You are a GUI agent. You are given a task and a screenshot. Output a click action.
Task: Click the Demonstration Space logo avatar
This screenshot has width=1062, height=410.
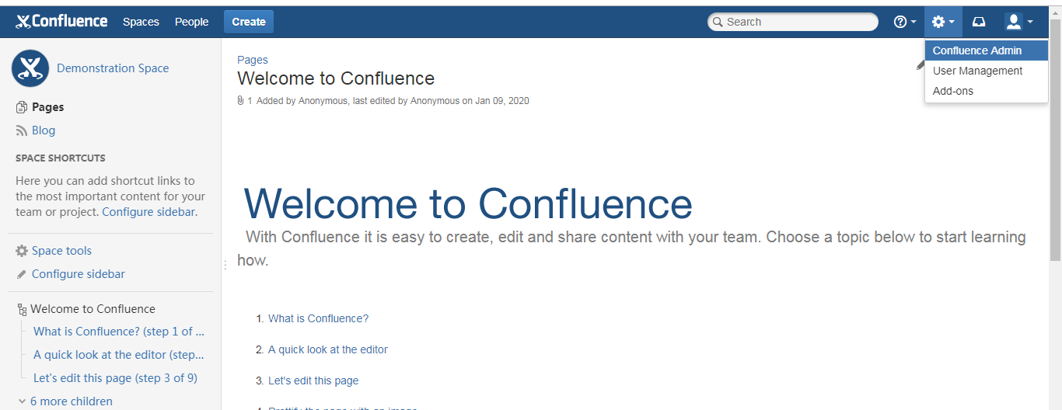click(x=30, y=68)
